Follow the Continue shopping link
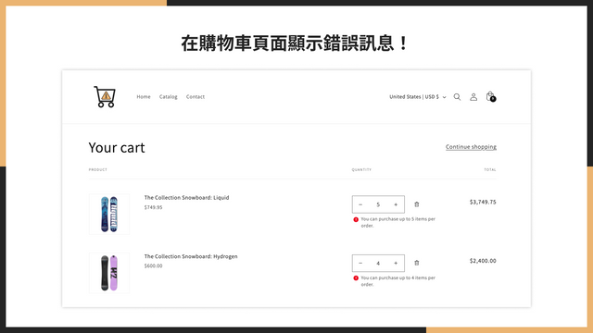The image size is (593, 333). [471, 147]
